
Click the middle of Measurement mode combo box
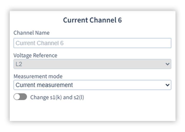tap(92, 85)
